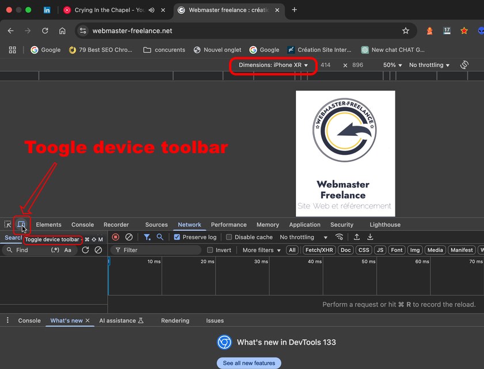Enable the Preserve log checkbox
The width and height of the screenshot is (484, 369).
pos(177,237)
